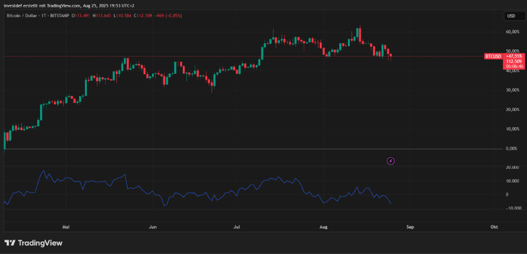
Task: Select the 112.509 current price label
Action: (x=514, y=61)
